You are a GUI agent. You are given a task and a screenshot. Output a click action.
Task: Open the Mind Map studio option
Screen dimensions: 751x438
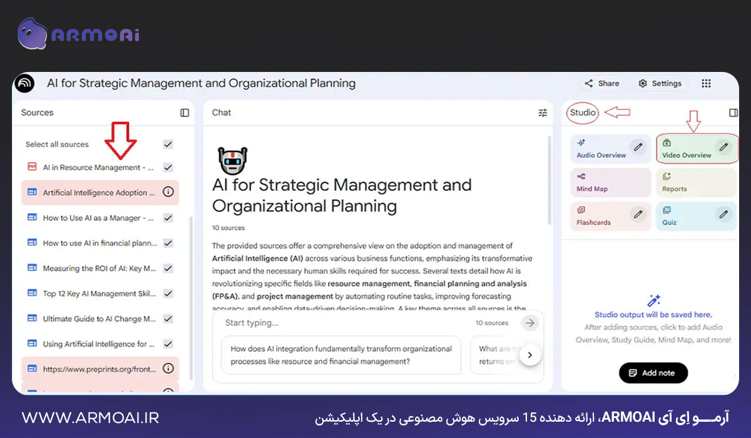coord(611,182)
